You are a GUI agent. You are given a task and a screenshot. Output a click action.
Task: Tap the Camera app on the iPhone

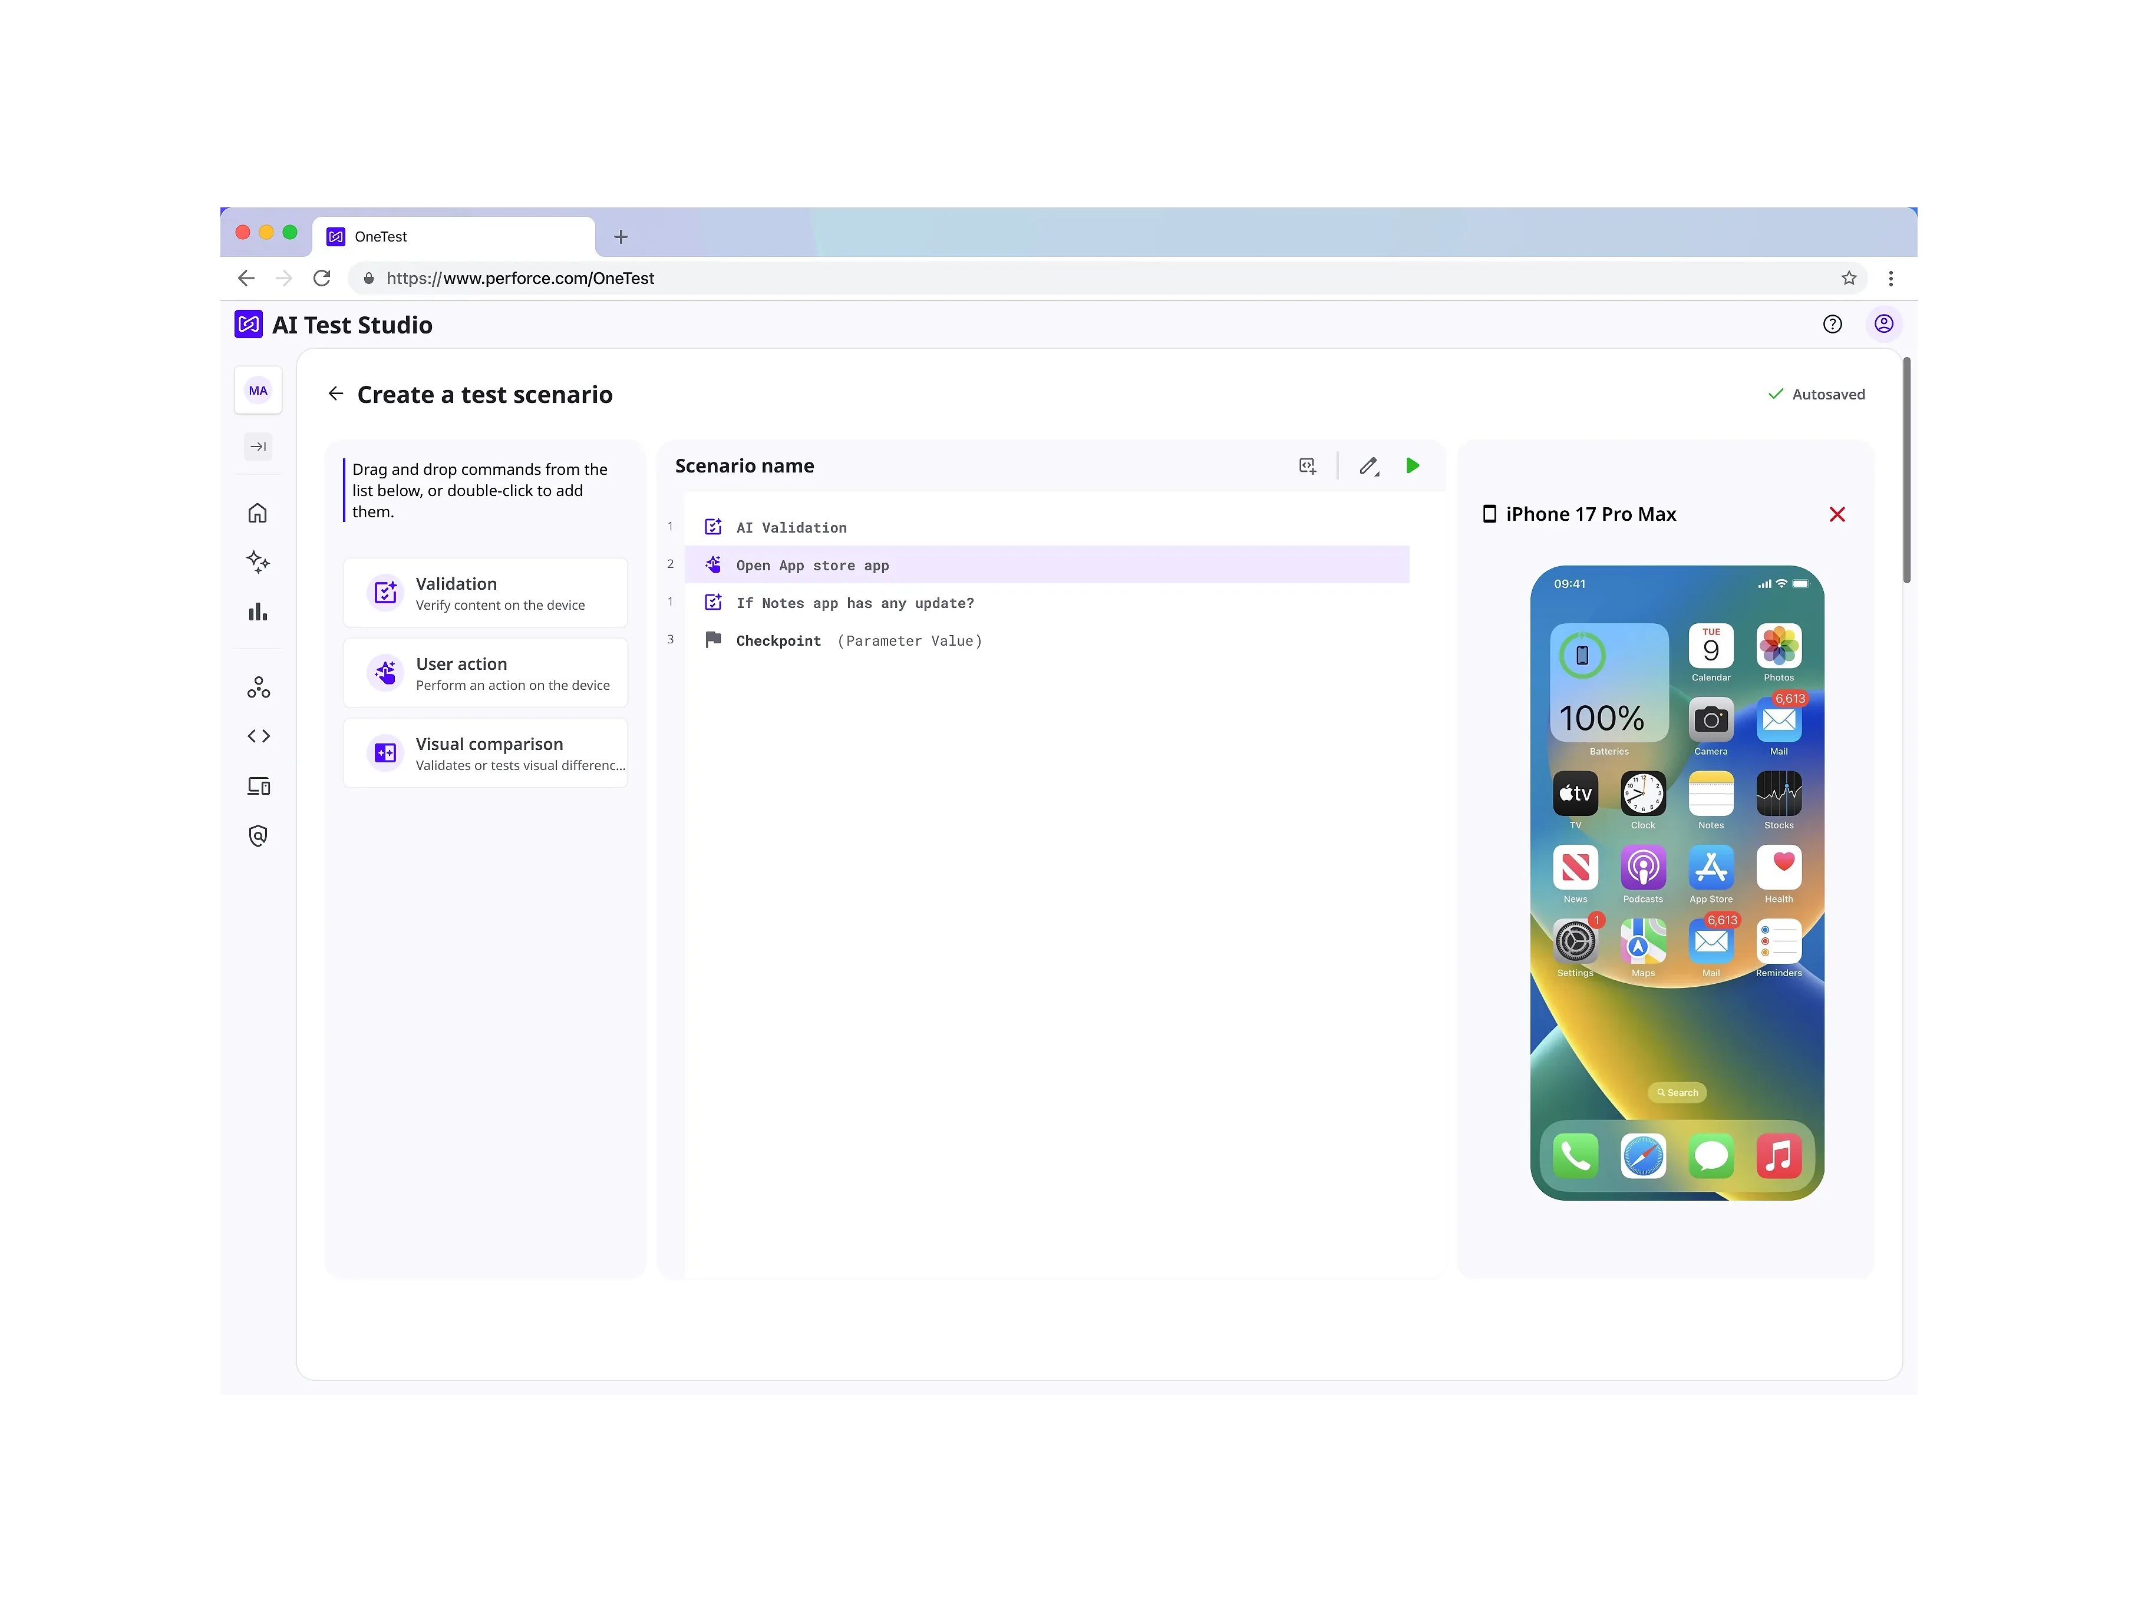pos(1711,720)
